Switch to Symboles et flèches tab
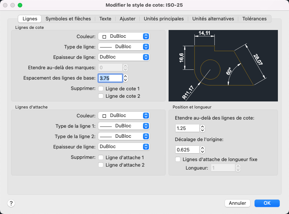The height and width of the screenshot is (214, 289). (x=68, y=19)
